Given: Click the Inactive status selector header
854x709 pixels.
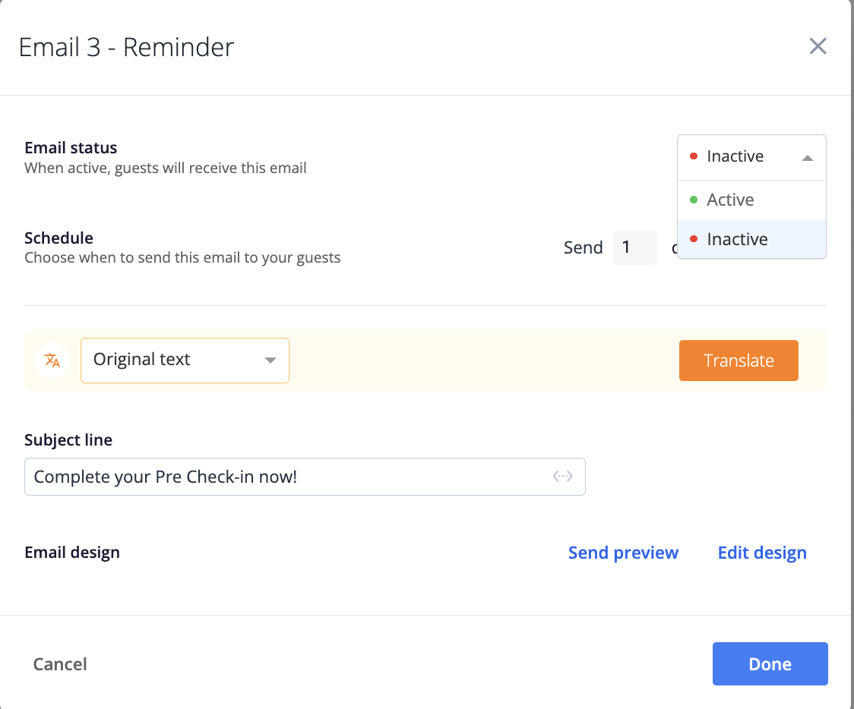Looking at the screenshot, I should point(751,157).
